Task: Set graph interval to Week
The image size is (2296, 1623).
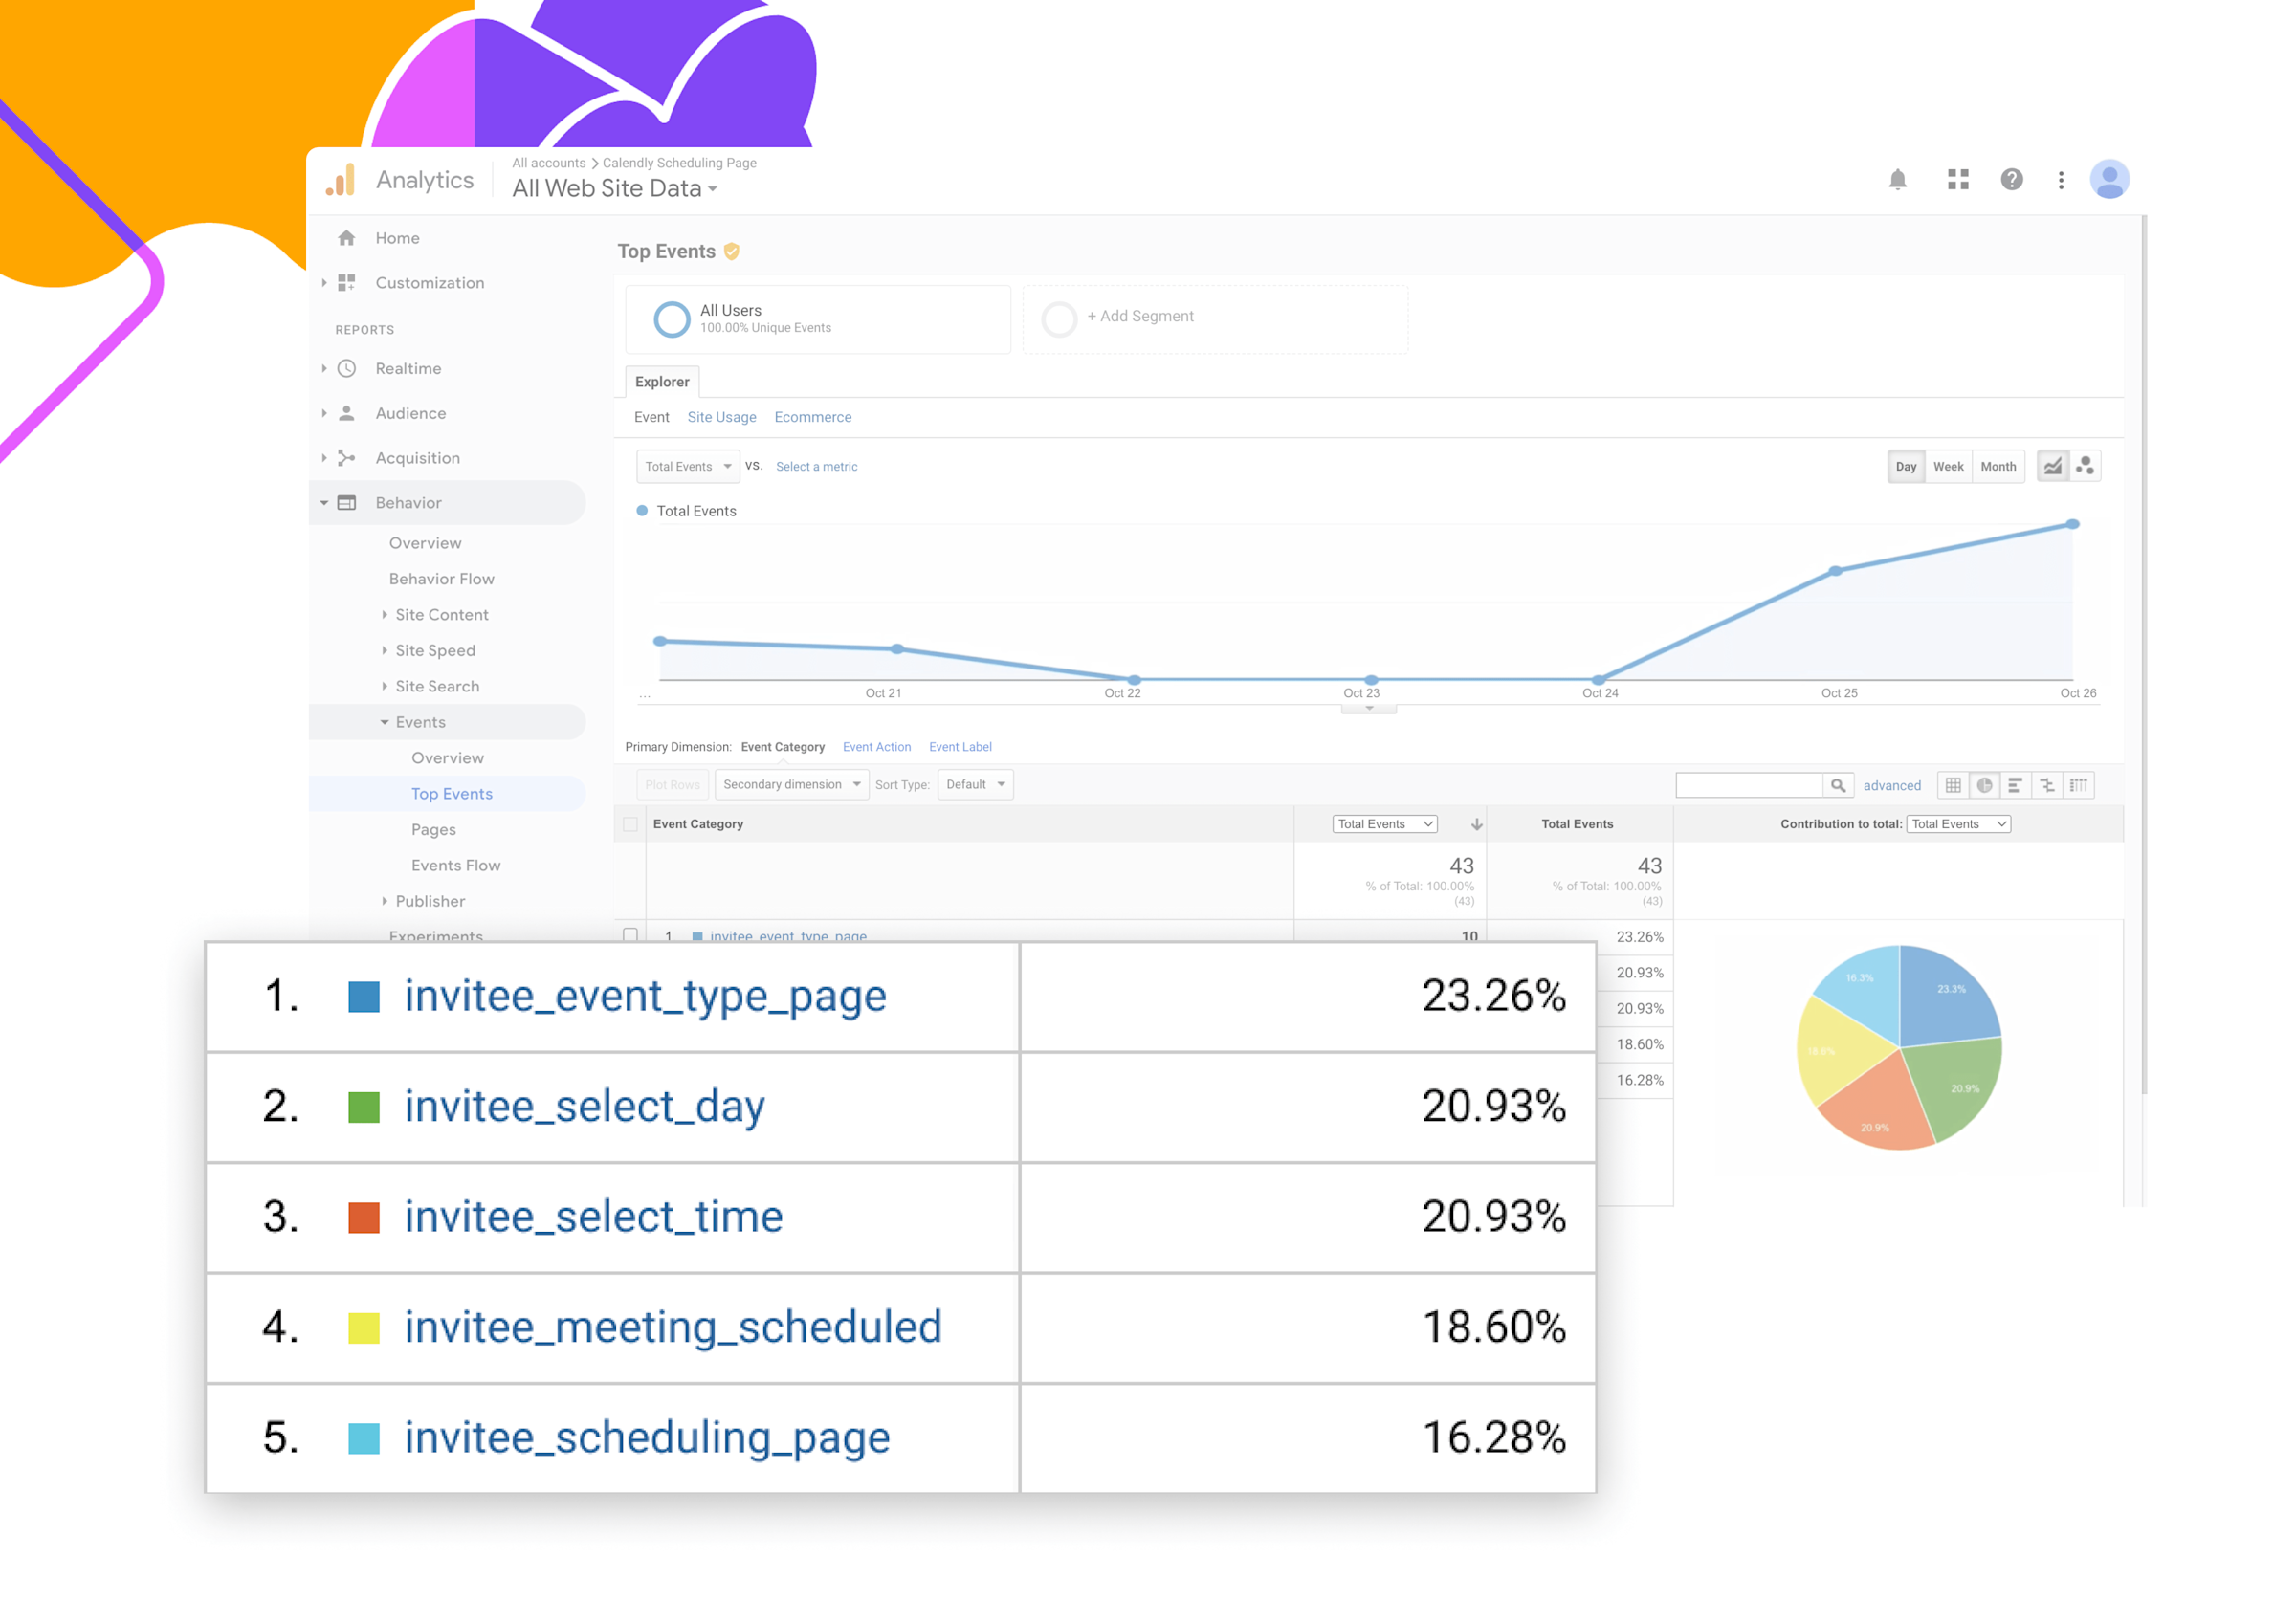Action: (x=1947, y=466)
